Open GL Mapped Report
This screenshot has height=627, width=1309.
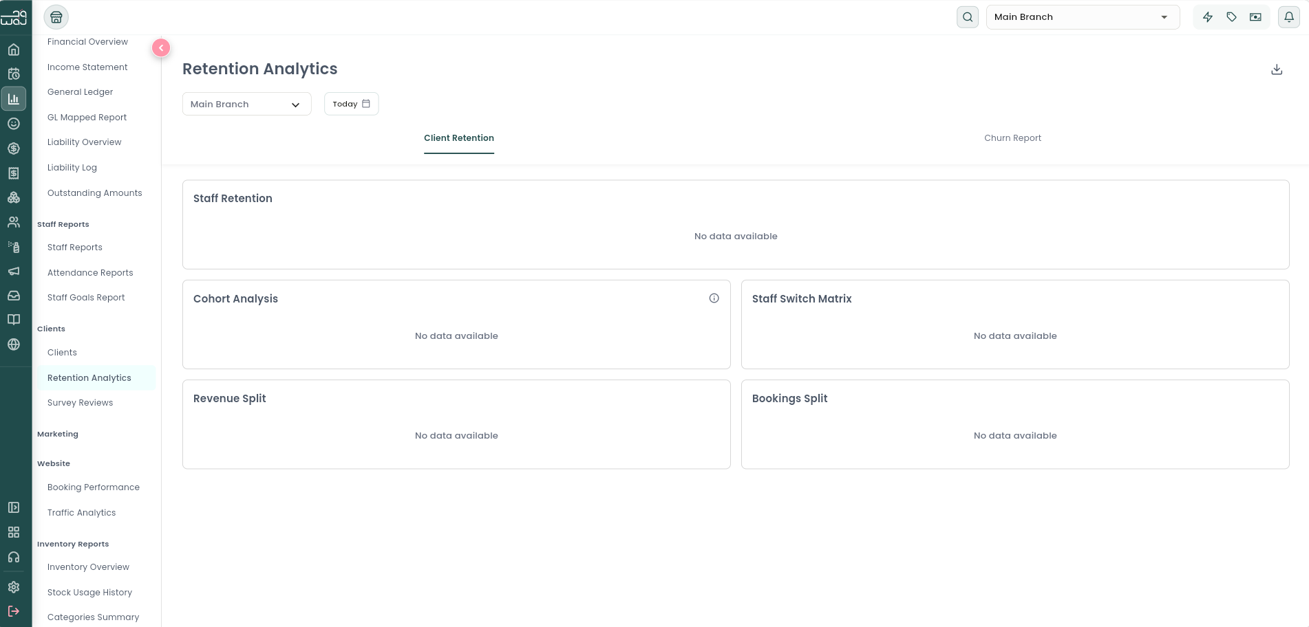pos(87,118)
